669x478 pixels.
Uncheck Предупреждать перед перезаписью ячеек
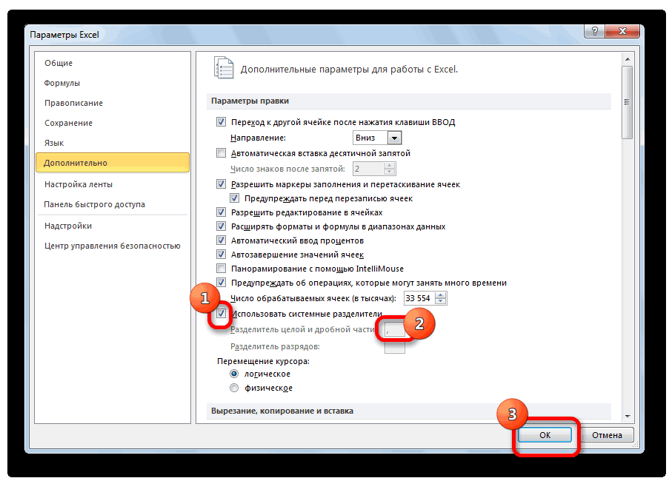point(234,198)
